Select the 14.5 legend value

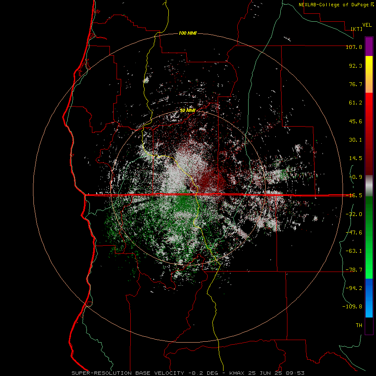coord(356,158)
